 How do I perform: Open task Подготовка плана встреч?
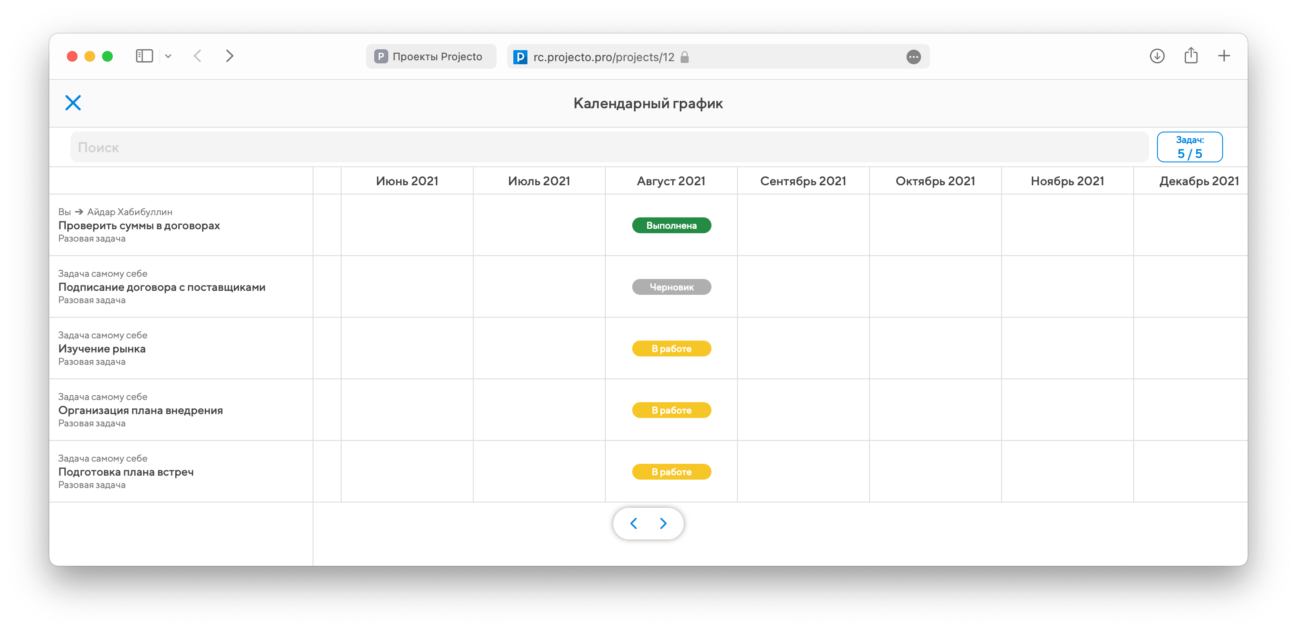(x=126, y=472)
